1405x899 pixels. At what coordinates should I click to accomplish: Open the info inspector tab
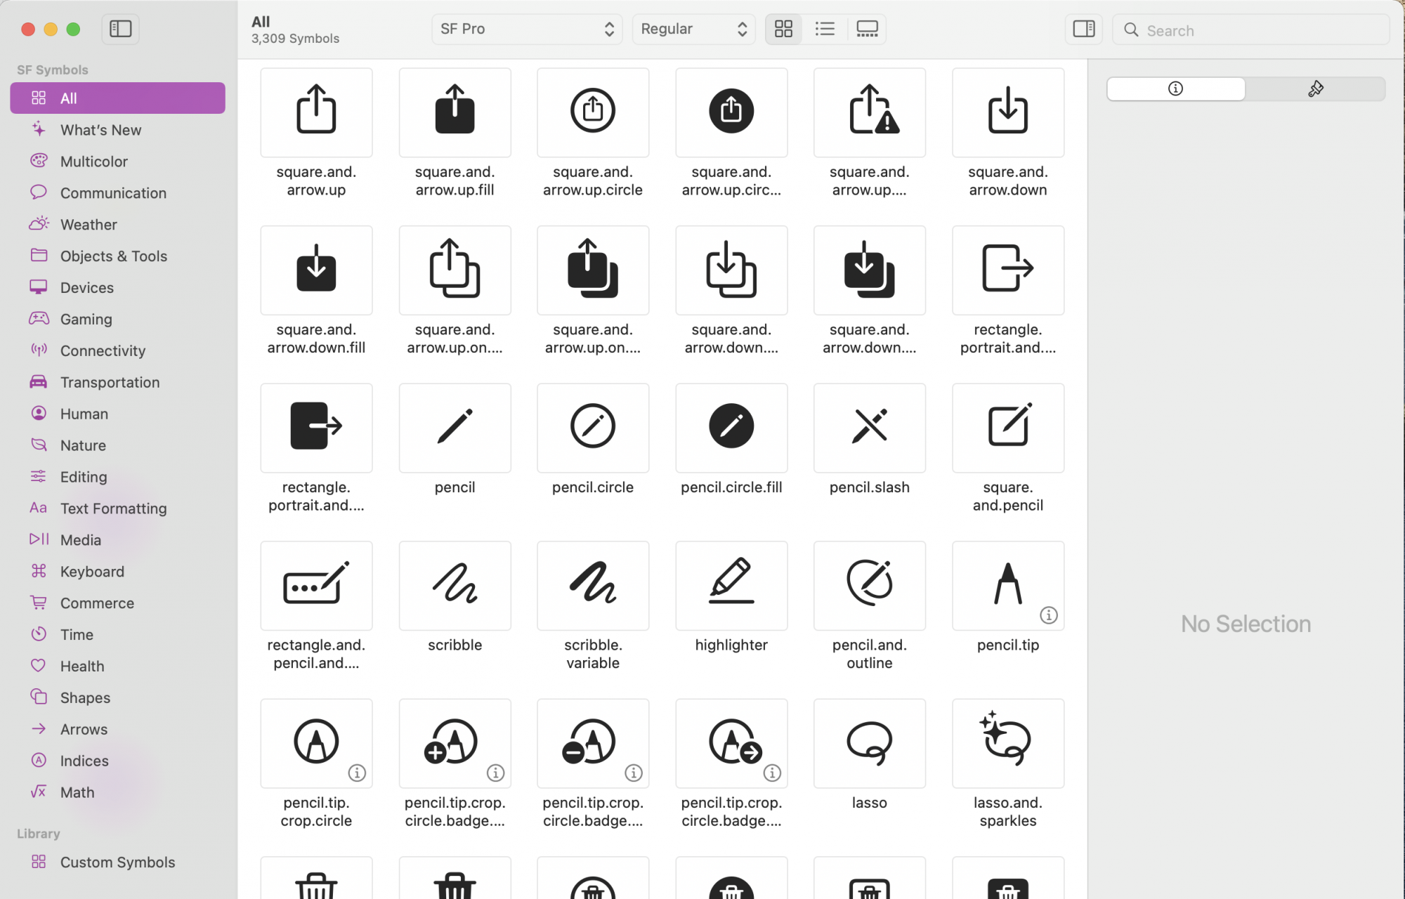coord(1176,88)
